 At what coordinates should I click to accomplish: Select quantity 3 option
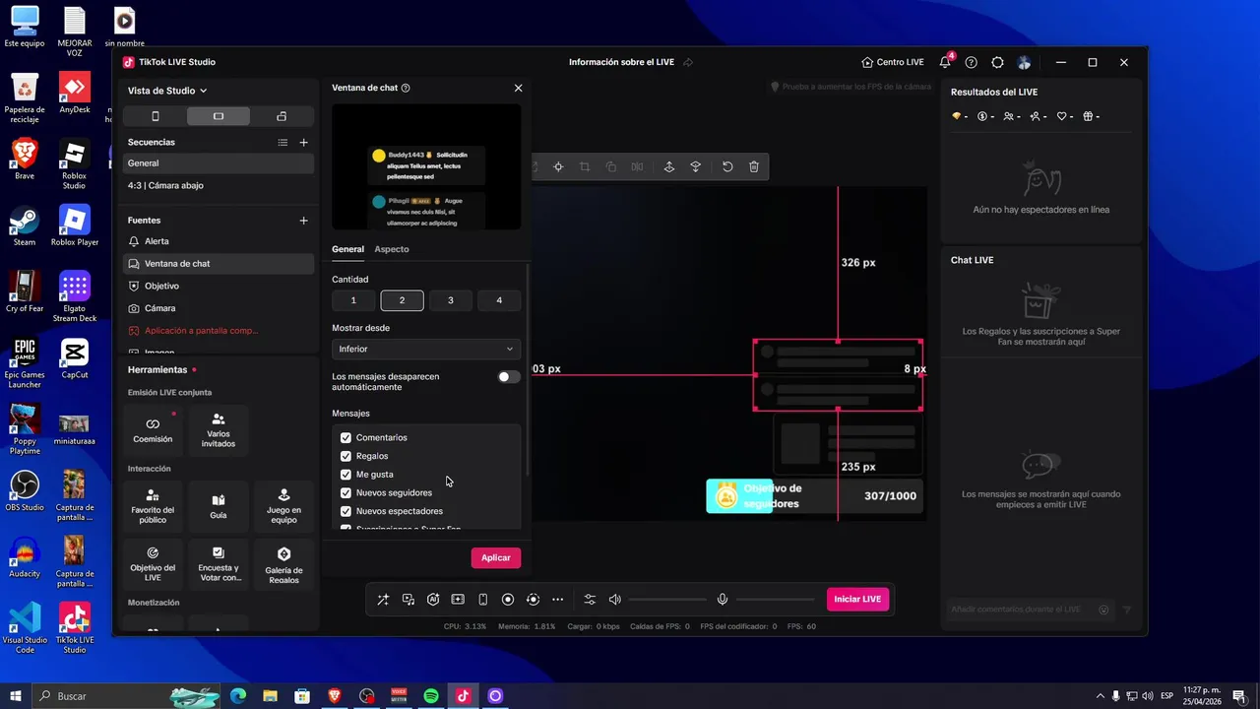451,300
